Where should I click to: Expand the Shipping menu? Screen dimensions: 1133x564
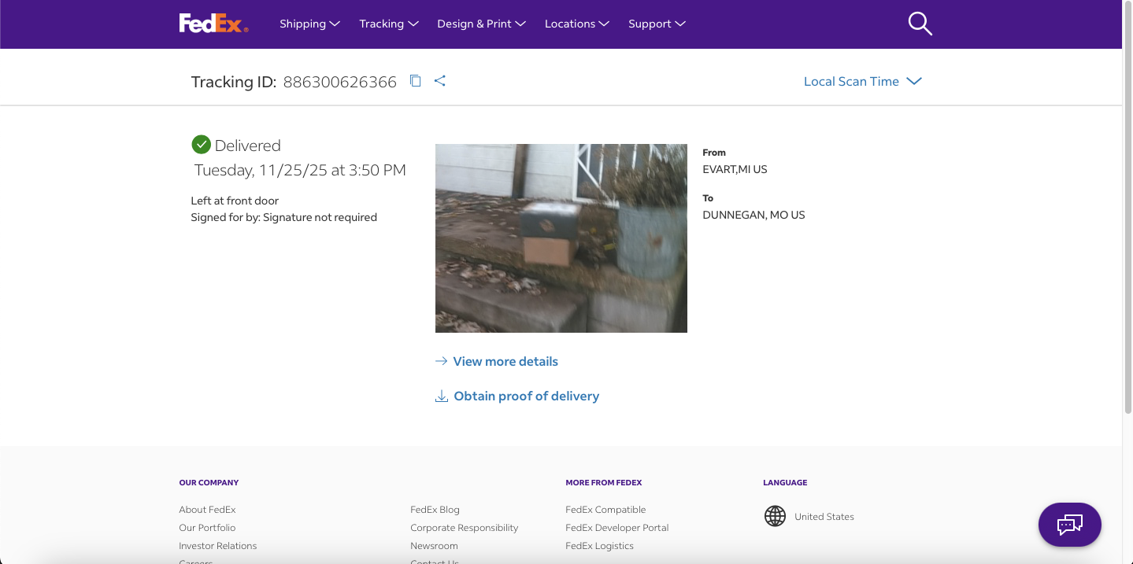[x=309, y=24]
